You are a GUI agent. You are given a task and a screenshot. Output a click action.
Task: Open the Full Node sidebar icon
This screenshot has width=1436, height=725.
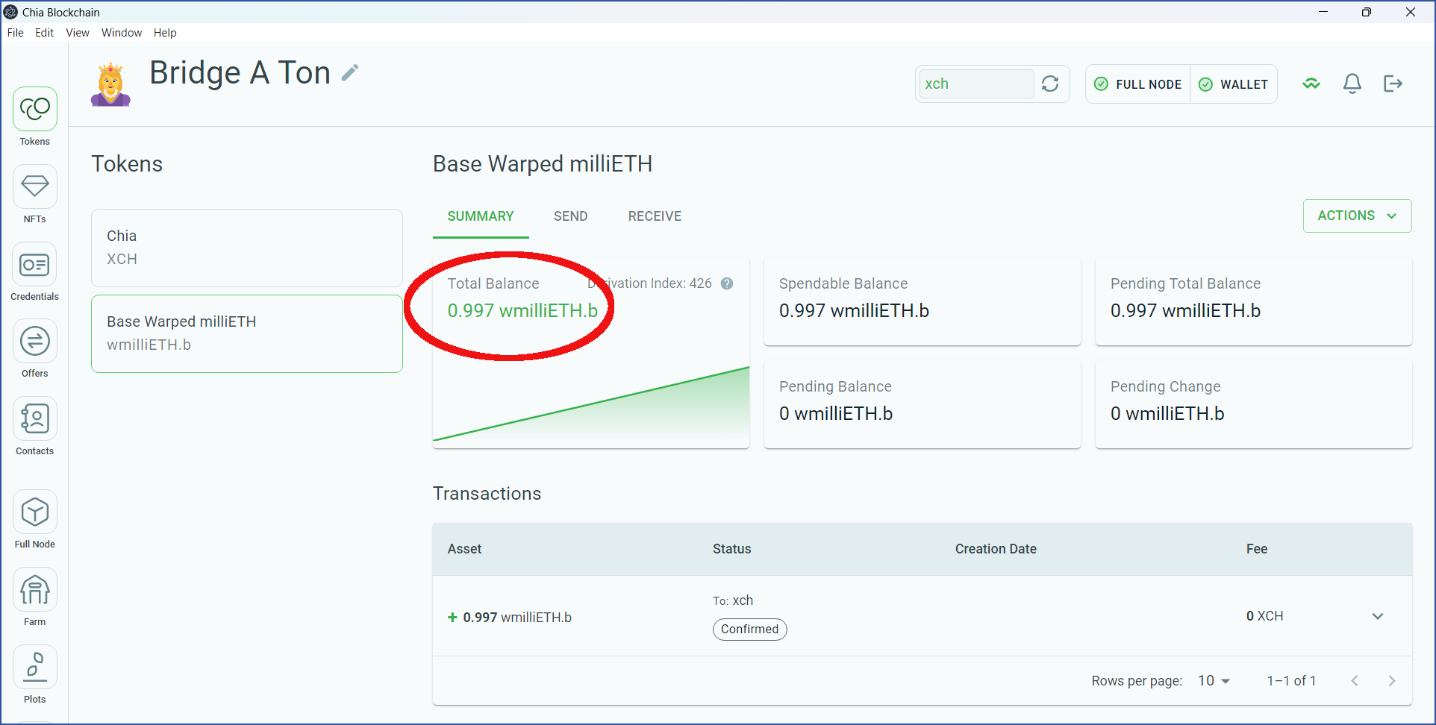tap(35, 512)
